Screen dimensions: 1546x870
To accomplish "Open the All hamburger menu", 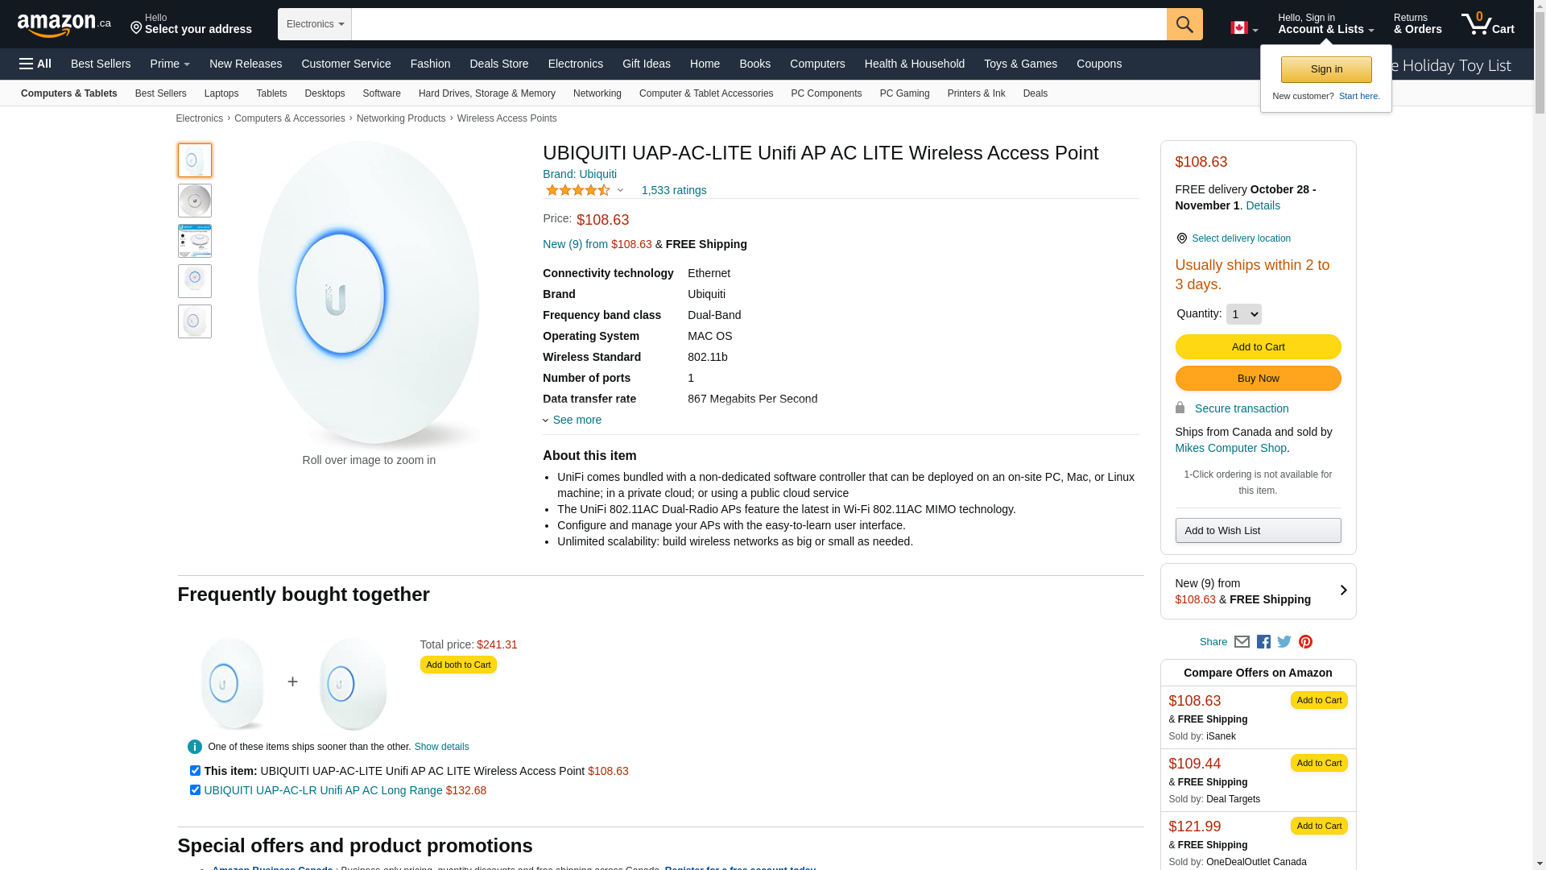I will point(35,64).
